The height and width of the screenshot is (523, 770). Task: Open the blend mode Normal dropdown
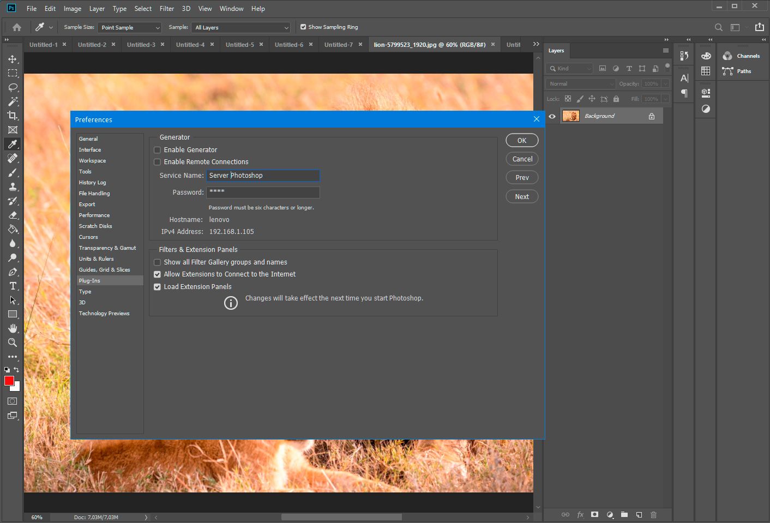(581, 84)
